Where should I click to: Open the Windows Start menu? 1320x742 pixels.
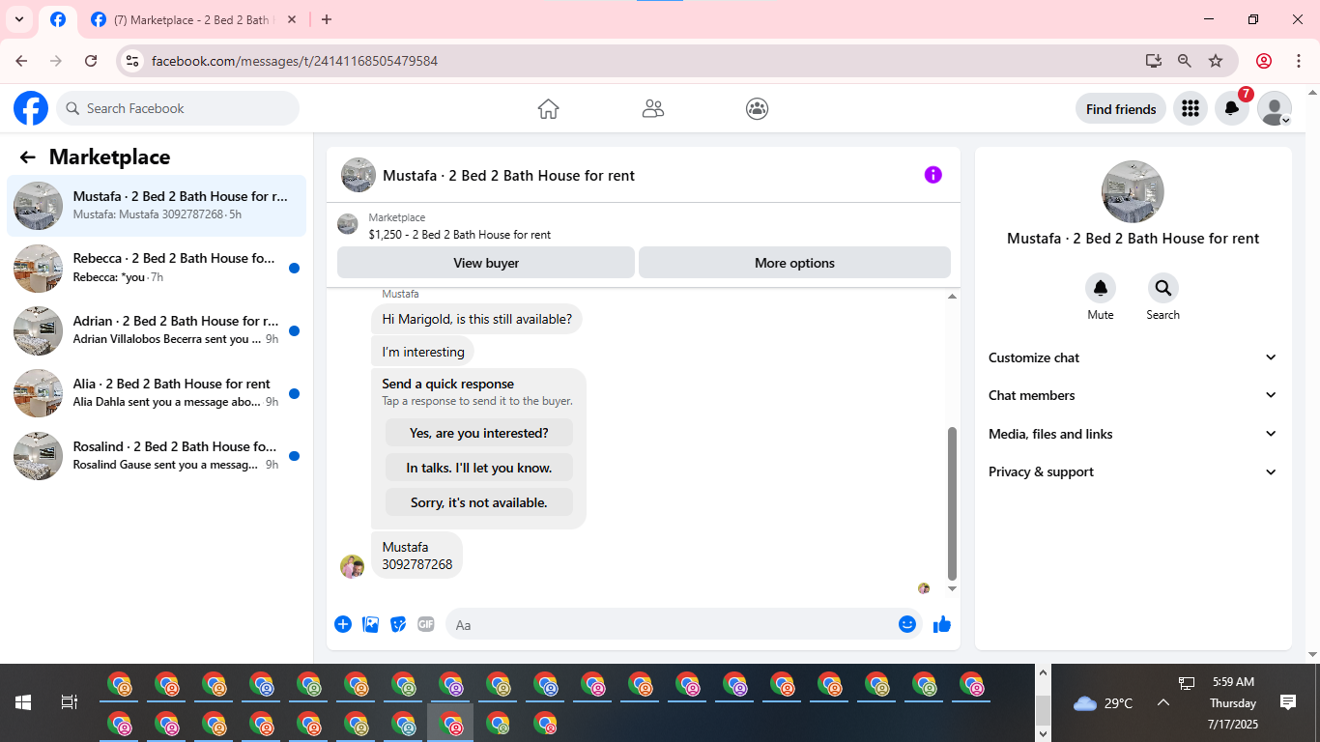[x=23, y=702]
